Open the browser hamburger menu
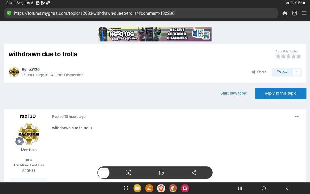This screenshot has width=310, height=194. [x=304, y=13]
